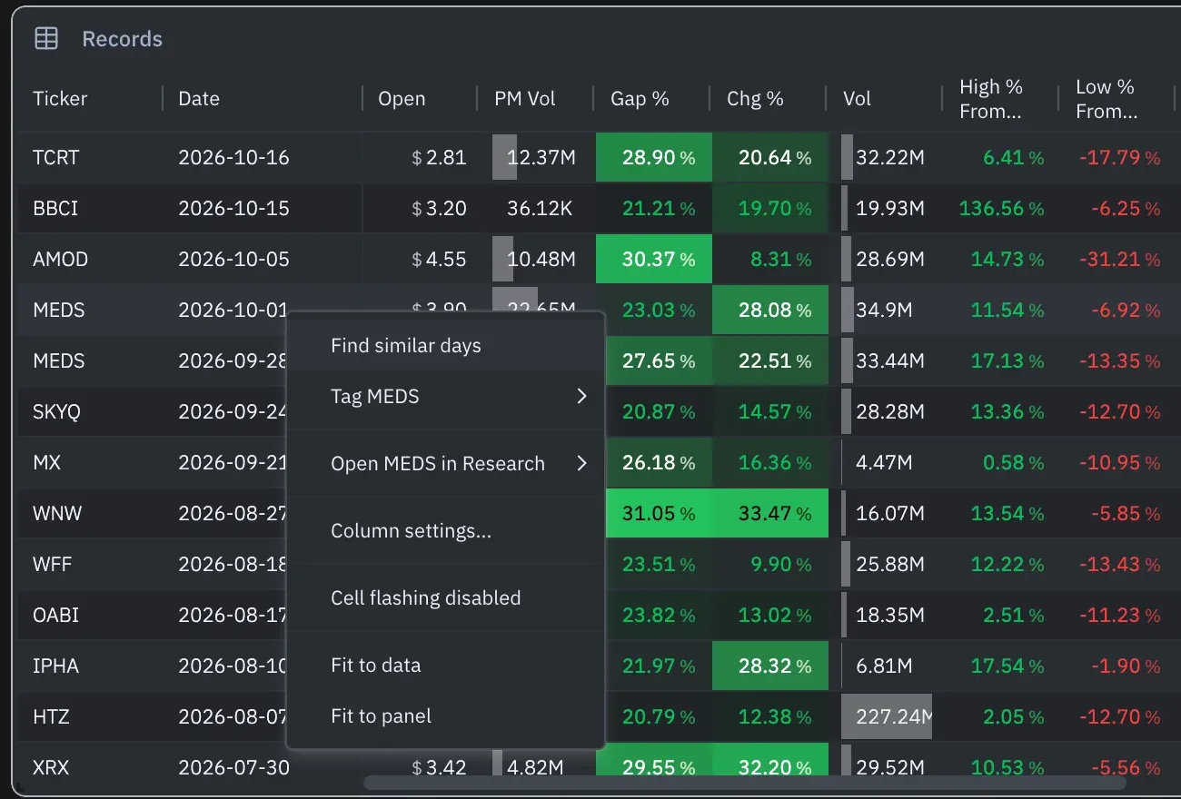
Task: Select Find similar days menu entry
Action: 445,346
